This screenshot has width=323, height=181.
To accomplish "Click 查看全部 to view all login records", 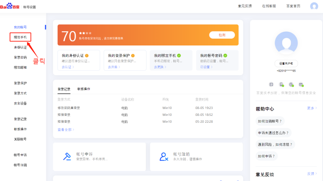I will (x=66, y=130).
